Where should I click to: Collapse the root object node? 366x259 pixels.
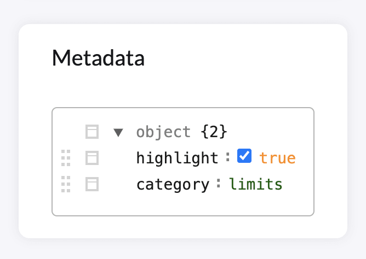click(x=118, y=132)
